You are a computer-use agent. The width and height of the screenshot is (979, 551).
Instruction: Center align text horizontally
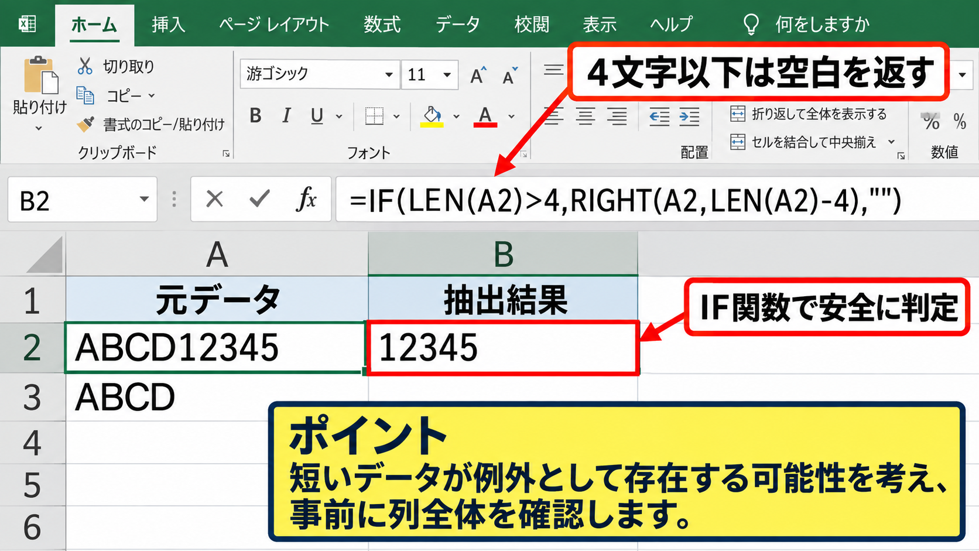tap(585, 117)
